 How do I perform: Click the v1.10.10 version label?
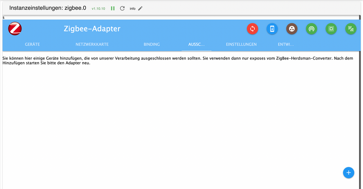point(98,8)
